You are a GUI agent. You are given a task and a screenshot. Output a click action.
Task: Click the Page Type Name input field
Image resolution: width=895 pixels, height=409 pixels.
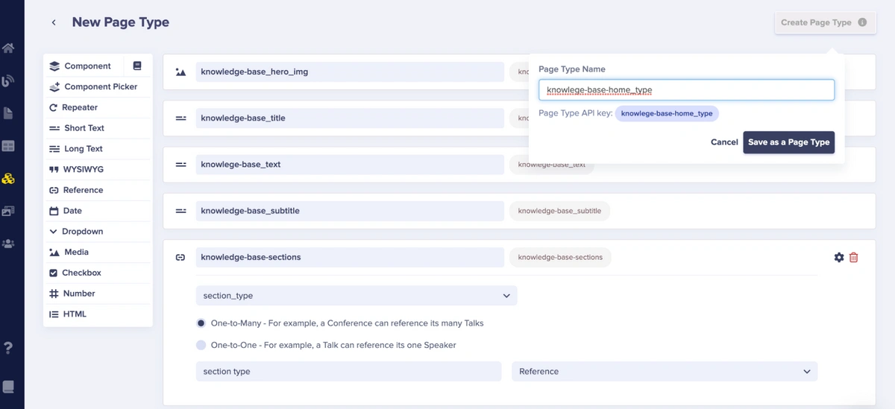coord(685,90)
